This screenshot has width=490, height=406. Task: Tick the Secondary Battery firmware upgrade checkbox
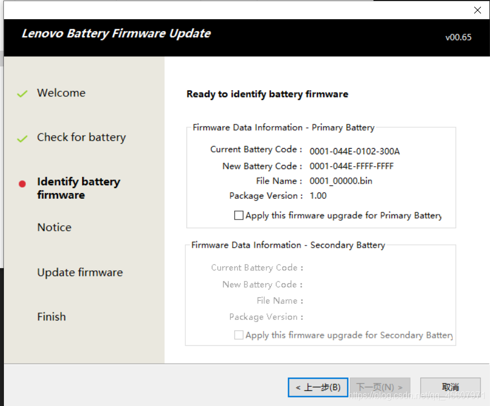click(239, 335)
